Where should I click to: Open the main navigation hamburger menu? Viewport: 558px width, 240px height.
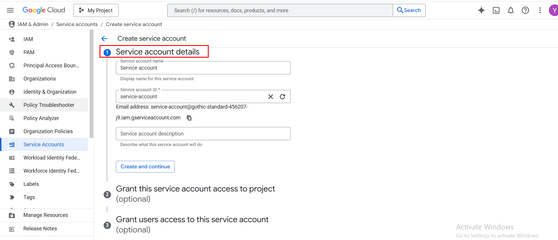click(10, 10)
